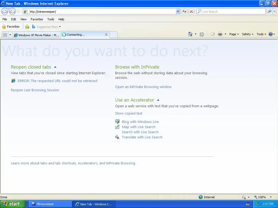Click the Internet Explorer title bar icon
The image size is (278, 208).
pyautogui.click(x=3, y=3)
